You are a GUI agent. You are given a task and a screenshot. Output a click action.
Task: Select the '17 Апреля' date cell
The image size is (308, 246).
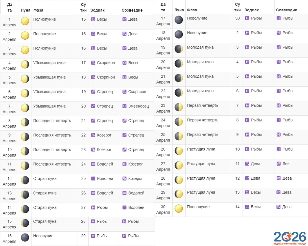tap(163, 21)
